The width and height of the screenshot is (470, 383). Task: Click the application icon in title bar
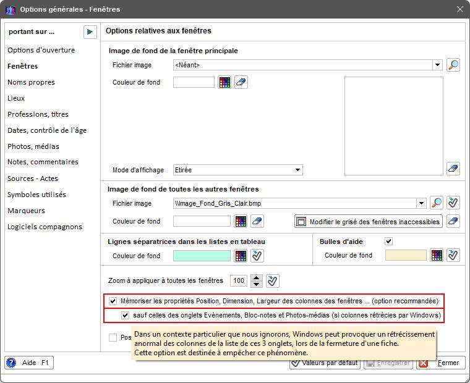[x=11, y=10]
